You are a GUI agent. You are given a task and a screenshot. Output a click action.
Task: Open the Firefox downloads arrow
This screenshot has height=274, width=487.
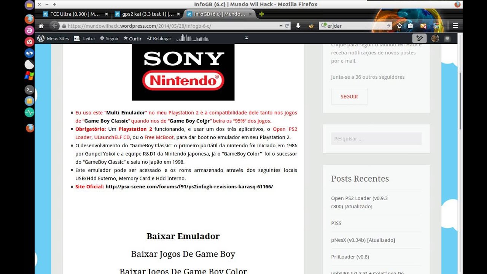[x=298, y=26]
